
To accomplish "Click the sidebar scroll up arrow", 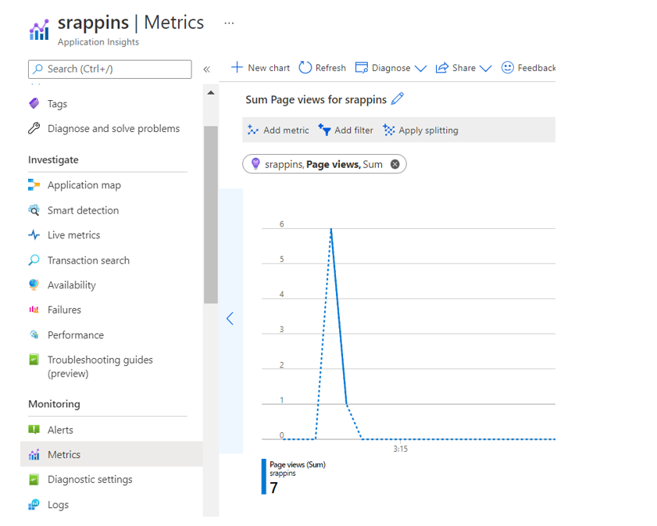I will coord(211,93).
